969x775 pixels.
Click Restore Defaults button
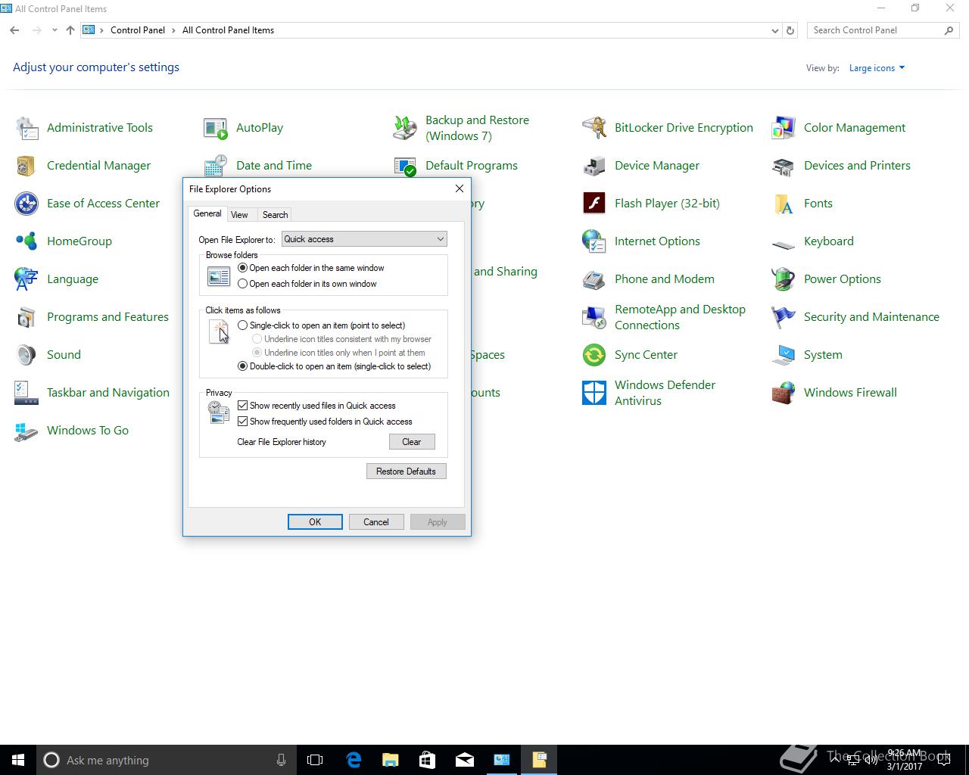click(406, 472)
